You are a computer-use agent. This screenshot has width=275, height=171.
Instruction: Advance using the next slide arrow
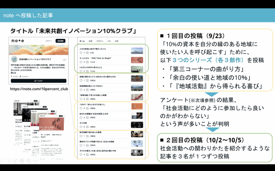click(9, 161)
